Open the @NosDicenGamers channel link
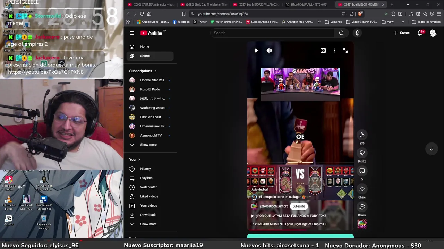The image size is (444, 249). [274, 206]
